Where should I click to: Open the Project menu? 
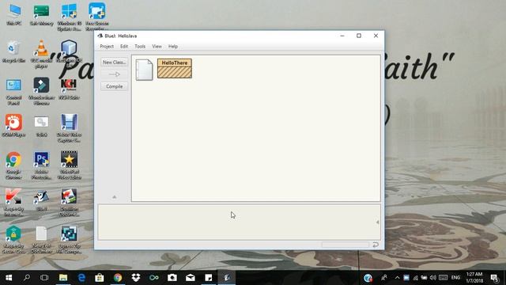[x=107, y=47]
